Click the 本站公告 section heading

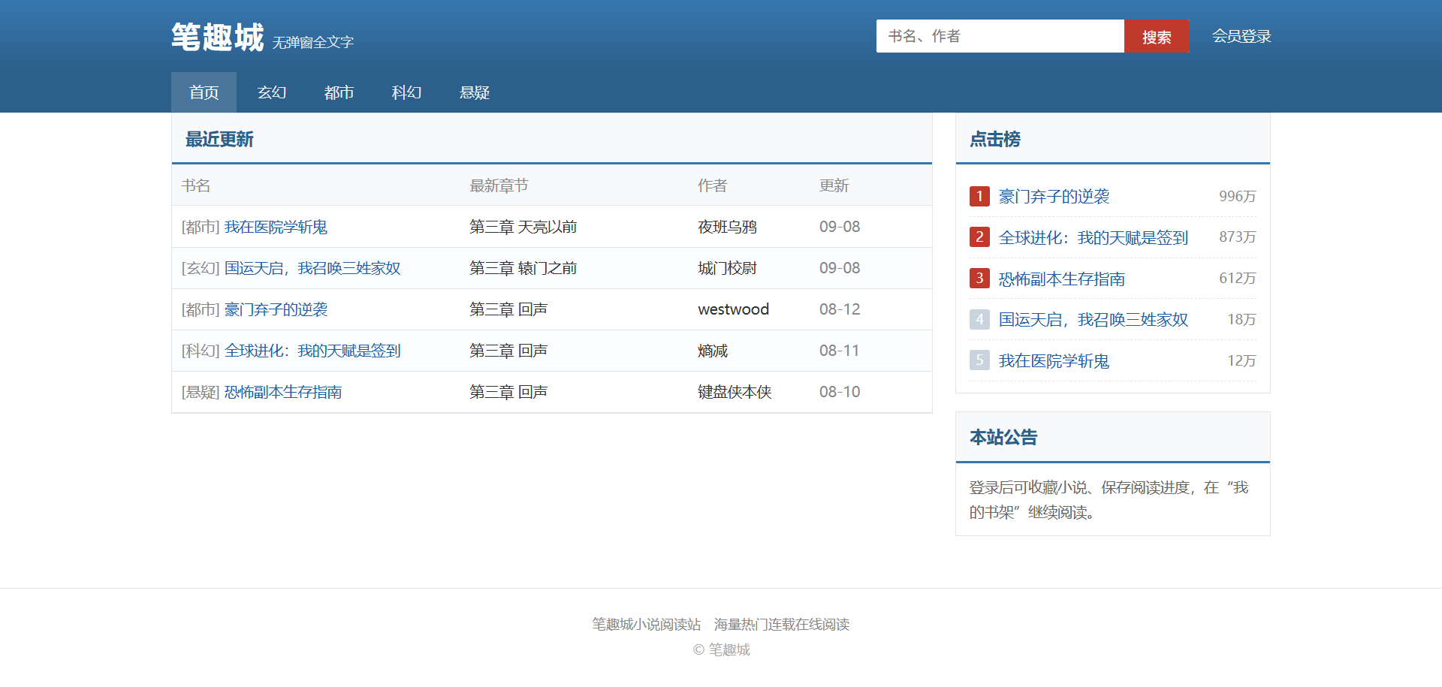(1003, 438)
